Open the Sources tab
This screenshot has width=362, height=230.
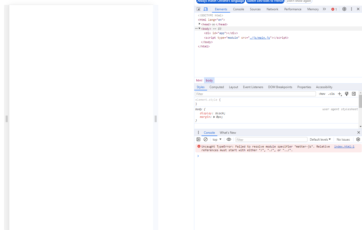(x=255, y=9)
